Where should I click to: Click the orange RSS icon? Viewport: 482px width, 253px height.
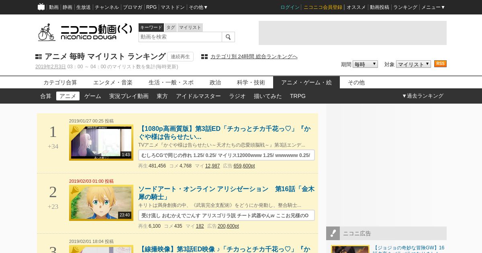pyautogui.click(x=440, y=64)
